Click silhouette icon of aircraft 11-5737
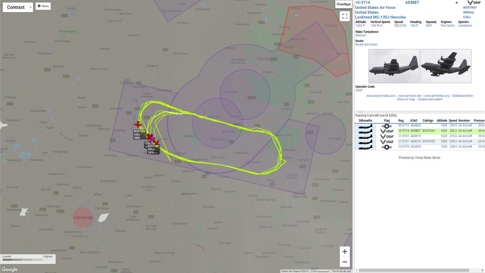 click(365, 142)
